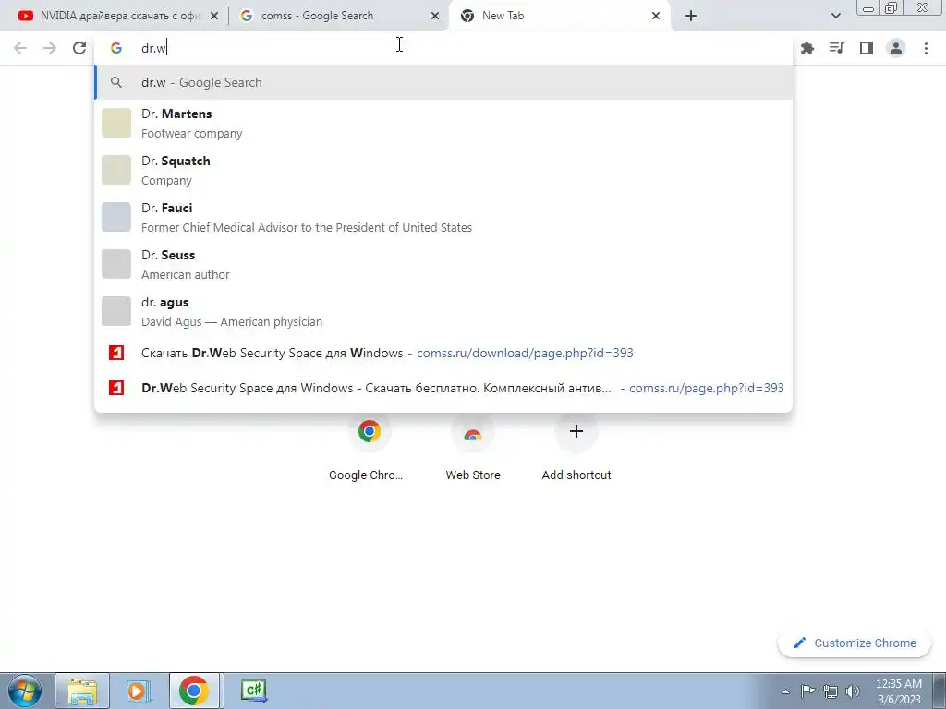Screen dimensions: 946x709
Task: Click the Chrome taskbar icon
Action: pos(194,691)
